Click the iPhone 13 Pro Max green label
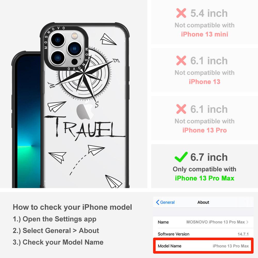Screen dimensions: 258x258 click(x=205, y=178)
